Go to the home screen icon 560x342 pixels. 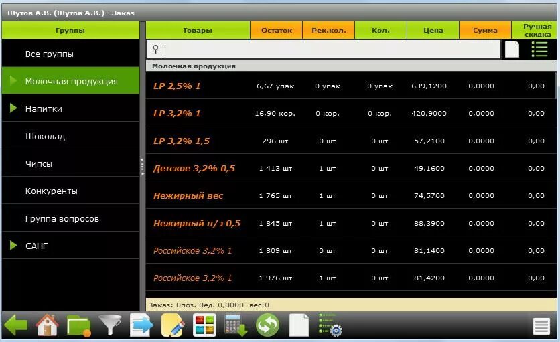(47, 325)
